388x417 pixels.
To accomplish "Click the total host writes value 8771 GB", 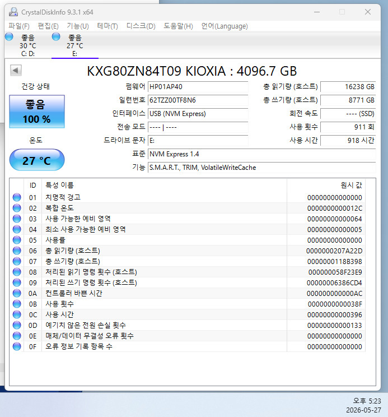I will click(348, 100).
